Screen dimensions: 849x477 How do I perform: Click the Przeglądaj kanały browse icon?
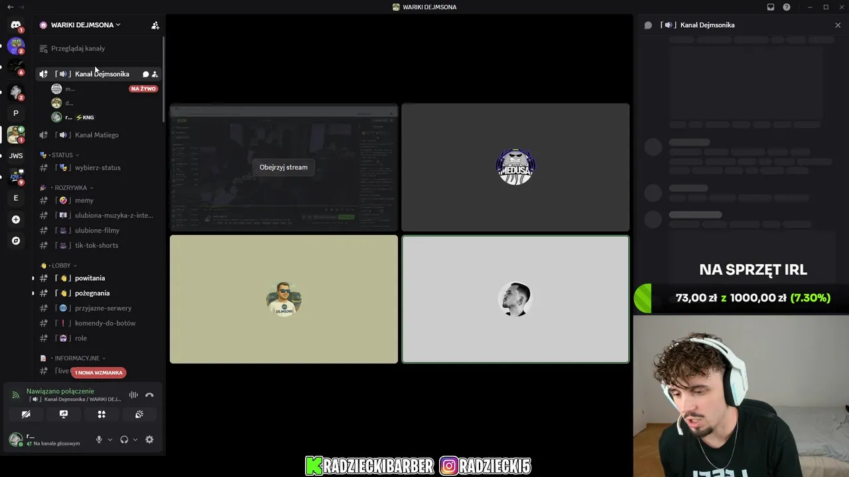44,48
